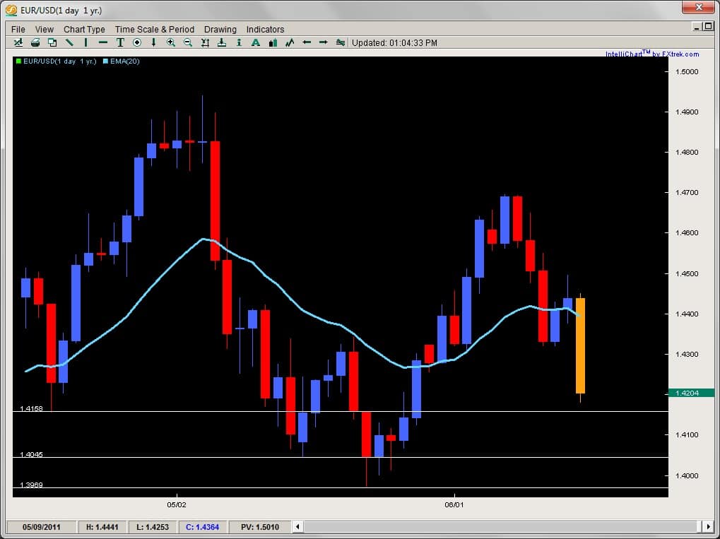Click the horizontal scrollbar right arrow
The height and width of the screenshot is (539, 720).
707,526
